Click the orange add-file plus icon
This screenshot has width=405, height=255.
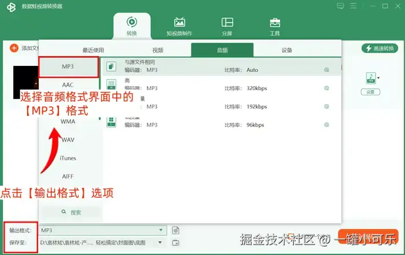point(14,48)
